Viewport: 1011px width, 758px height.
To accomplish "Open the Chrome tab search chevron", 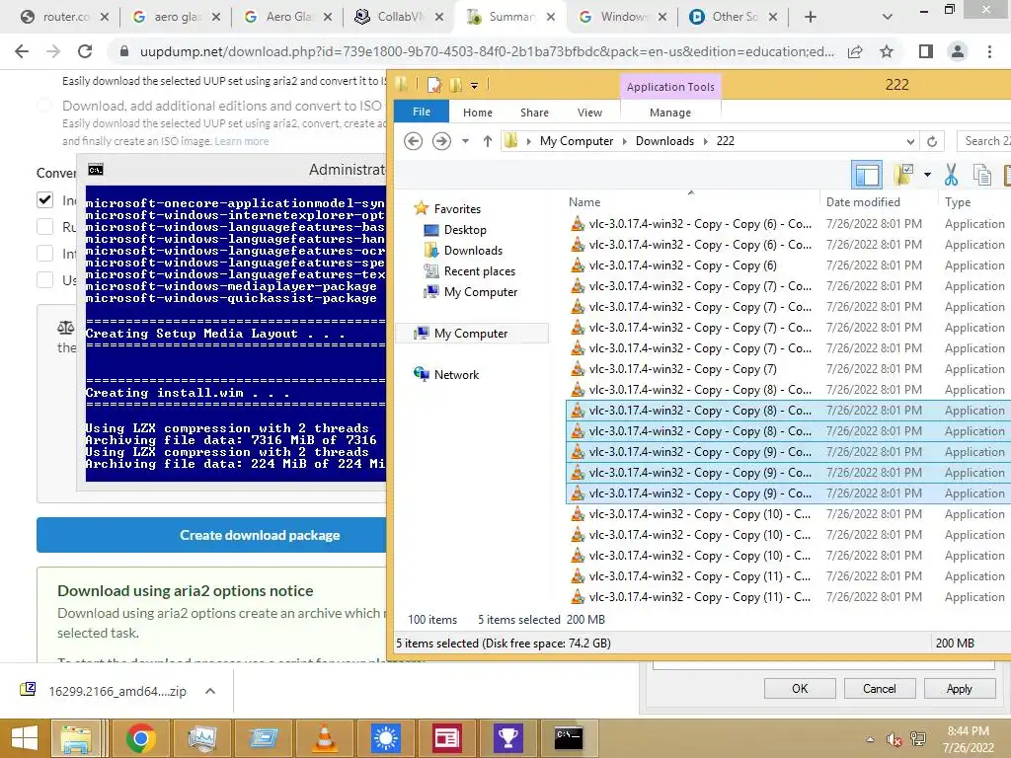I will point(888,18).
